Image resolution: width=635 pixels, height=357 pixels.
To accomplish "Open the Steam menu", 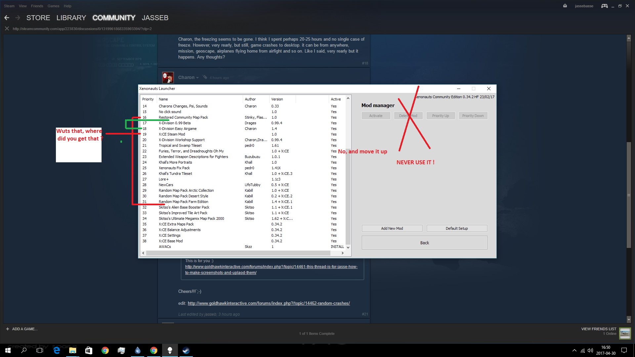I will (x=9, y=6).
